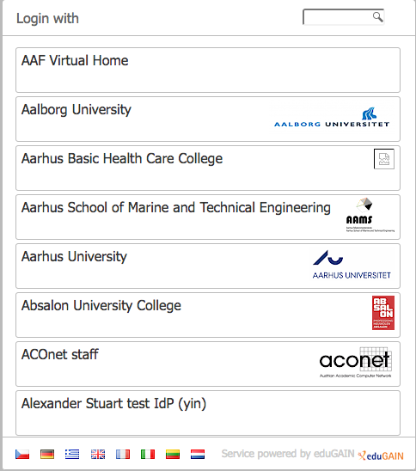Choose Aalborg University as provider
Viewport: 416px width, 471px height.
[208, 119]
